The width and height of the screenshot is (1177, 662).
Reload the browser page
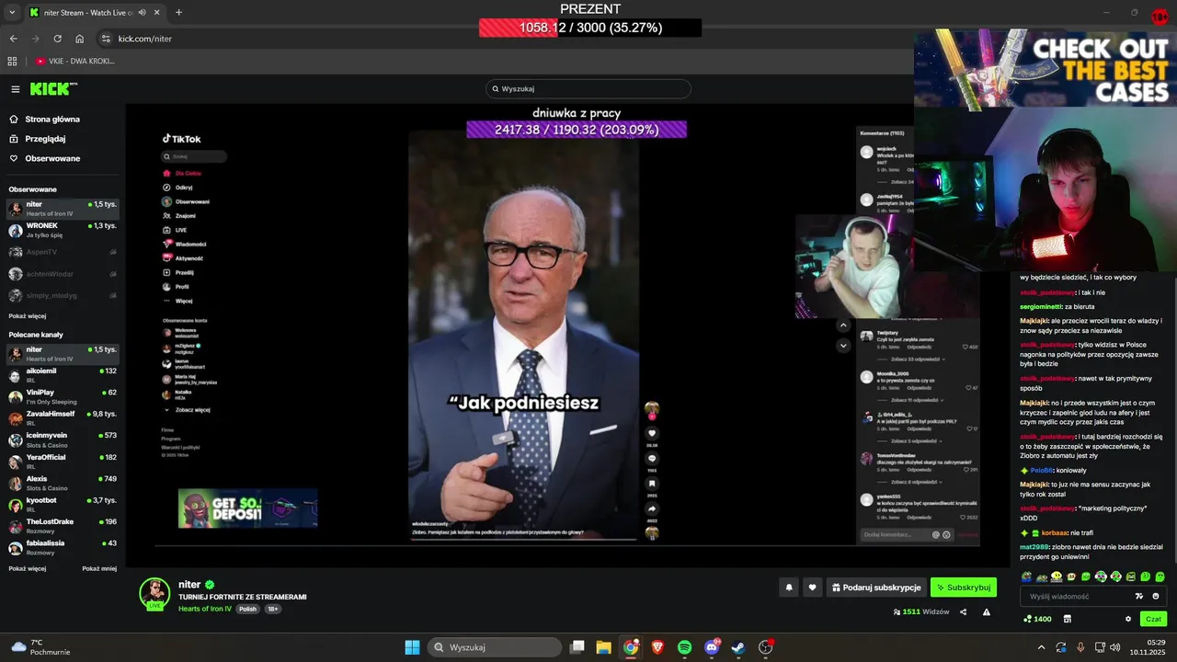tap(57, 39)
